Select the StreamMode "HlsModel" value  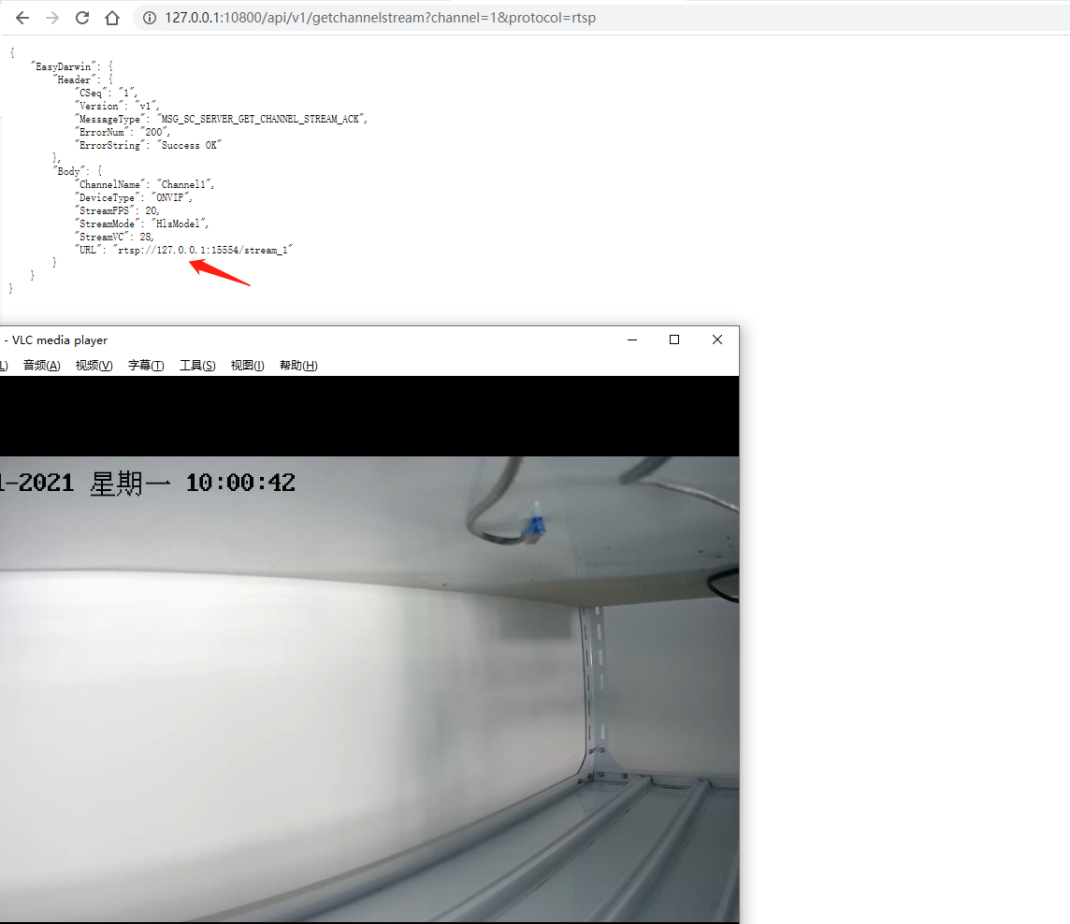179,224
